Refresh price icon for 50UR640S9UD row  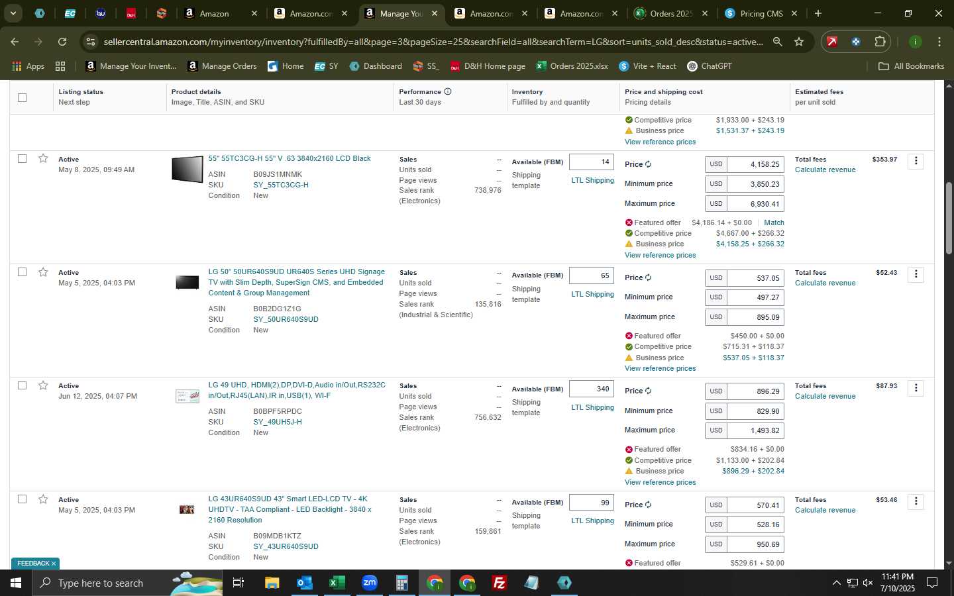point(649,277)
